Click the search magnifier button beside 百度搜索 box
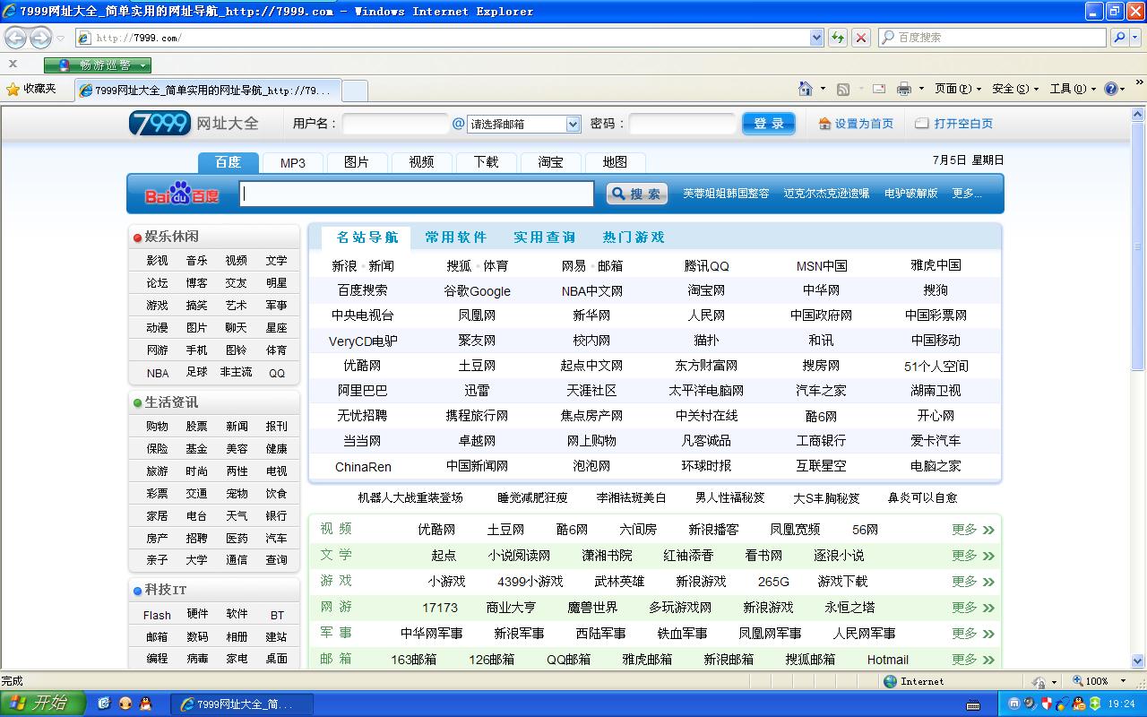Viewport: 1147px width, 717px height. [x=1119, y=38]
